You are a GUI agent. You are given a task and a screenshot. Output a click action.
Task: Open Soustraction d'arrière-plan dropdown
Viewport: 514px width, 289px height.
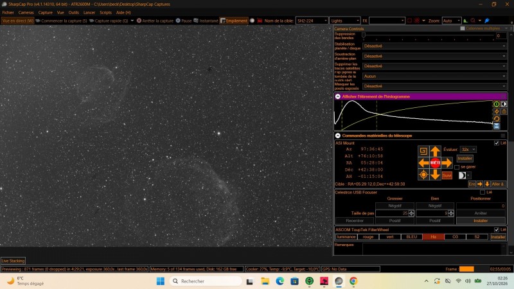tap(434, 57)
